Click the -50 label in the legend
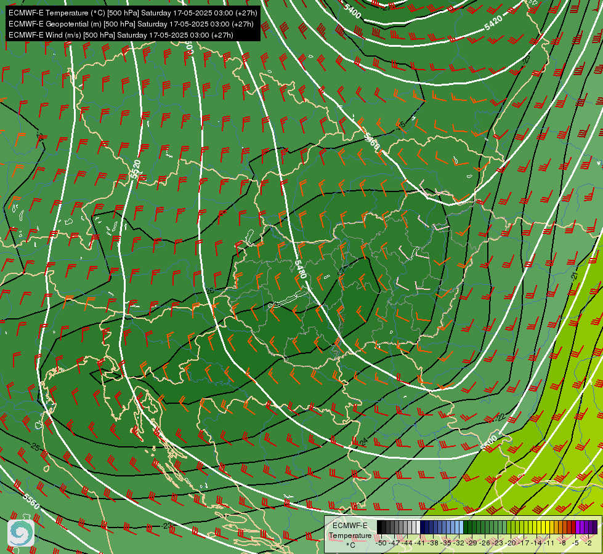The image size is (603, 554). click(x=381, y=543)
